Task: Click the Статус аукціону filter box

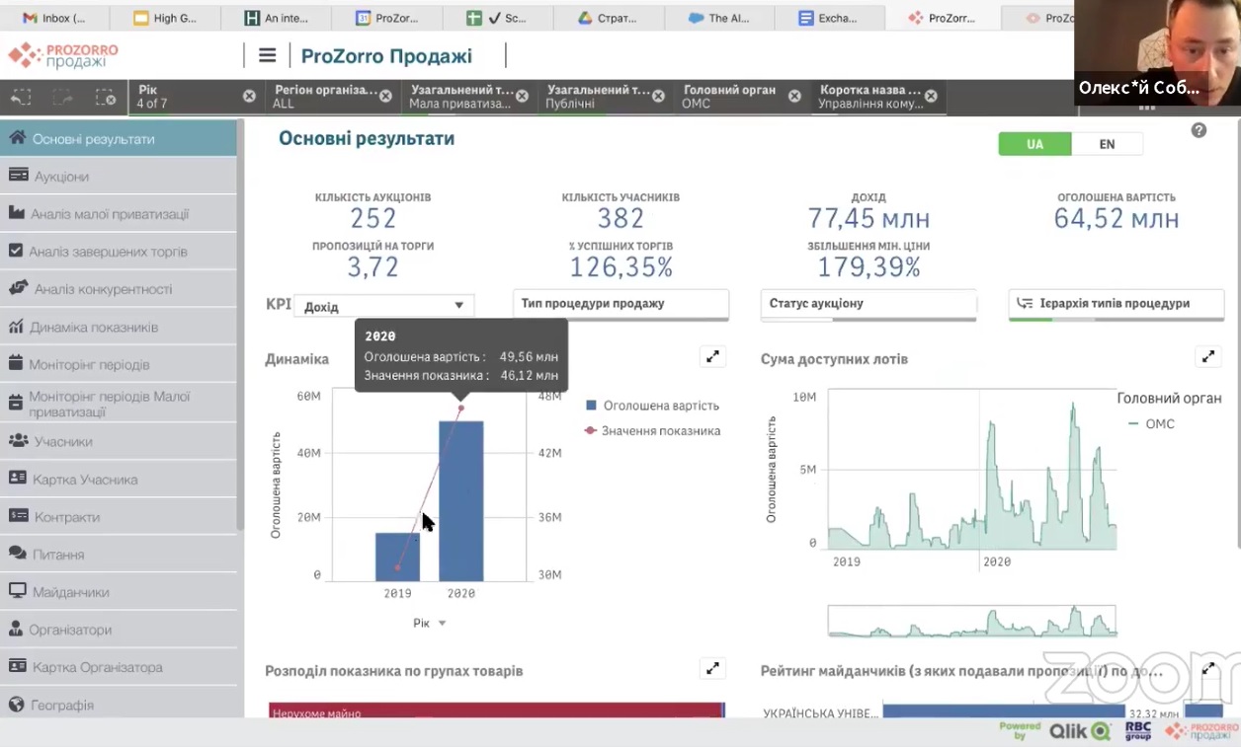Action: click(868, 304)
